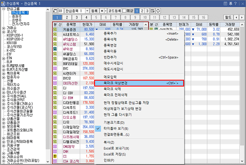Screen dimensions: 246x165
Task: Click the right table scrollbar up arrow
Action: point(242,25)
